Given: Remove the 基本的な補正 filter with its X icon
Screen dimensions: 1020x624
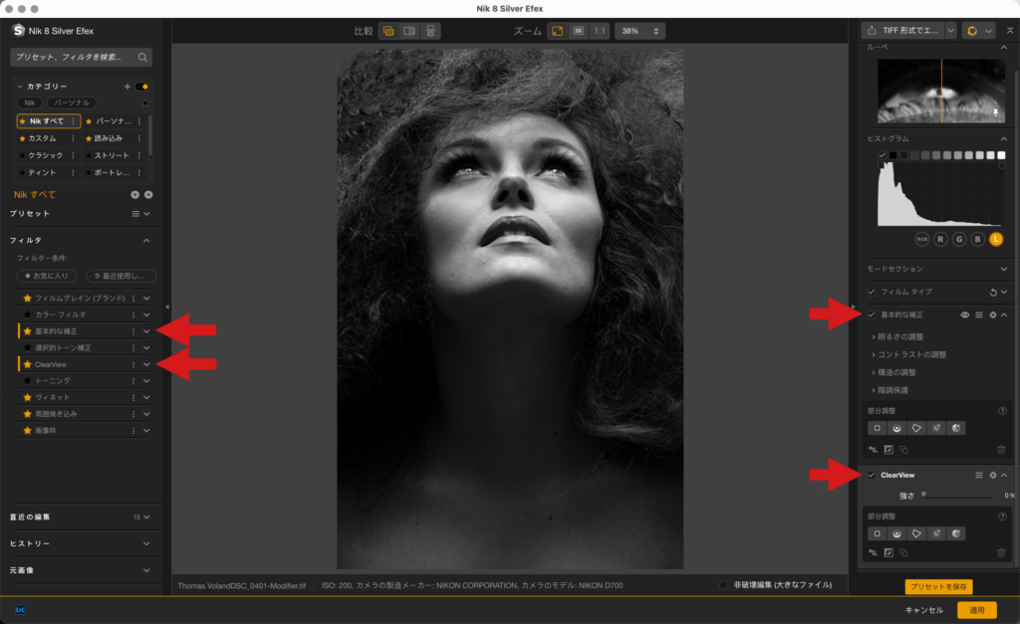Looking at the screenshot, I should click(x=992, y=314).
